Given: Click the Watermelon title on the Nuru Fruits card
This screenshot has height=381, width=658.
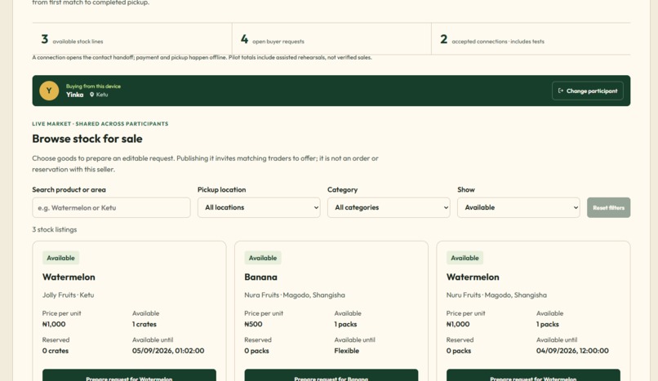Looking at the screenshot, I should point(473,277).
